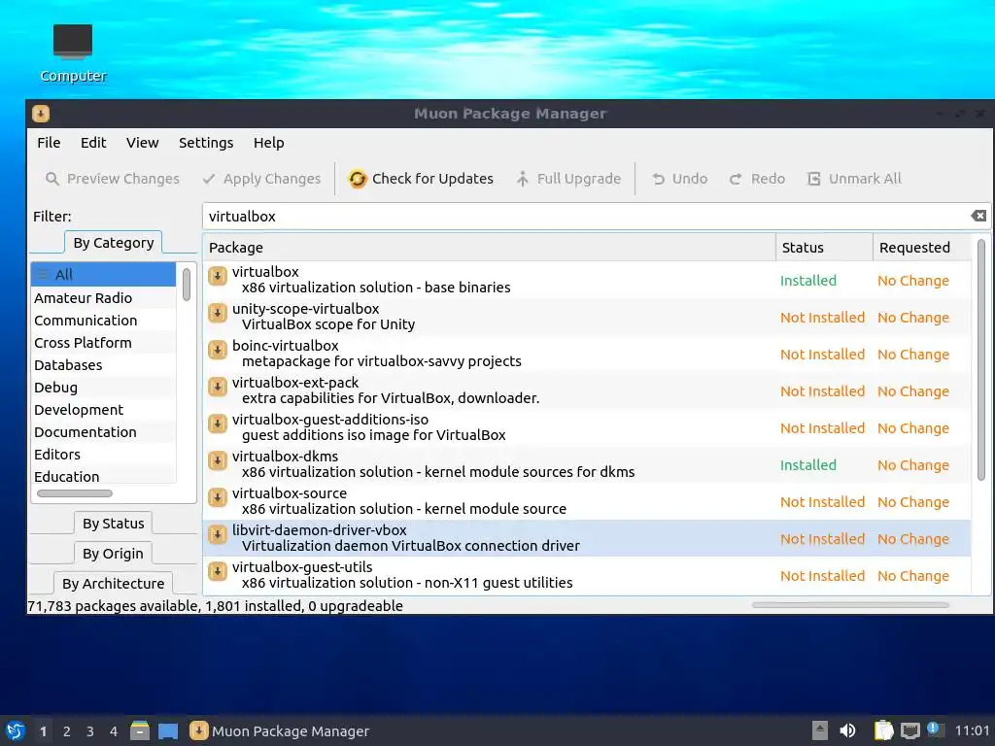Open the volume control in the tray

(x=847, y=730)
